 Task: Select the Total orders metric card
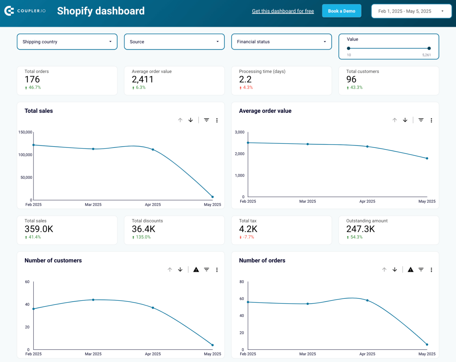tap(67, 80)
